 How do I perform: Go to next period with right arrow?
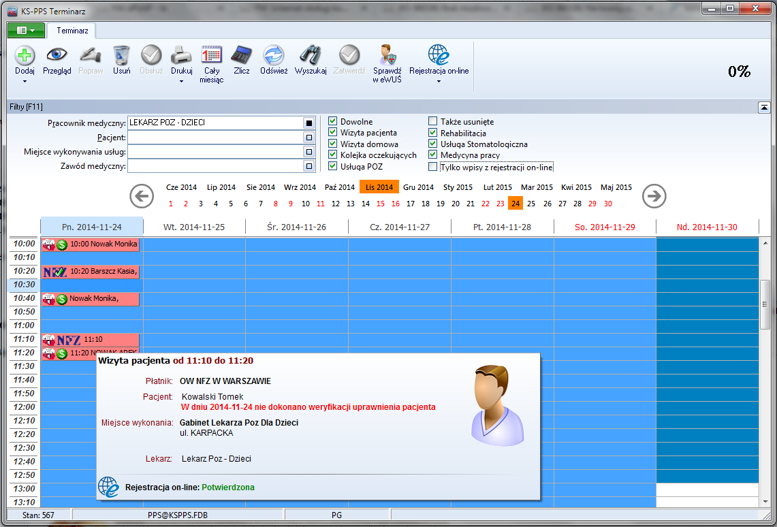pyautogui.click(x=654, y=196)
